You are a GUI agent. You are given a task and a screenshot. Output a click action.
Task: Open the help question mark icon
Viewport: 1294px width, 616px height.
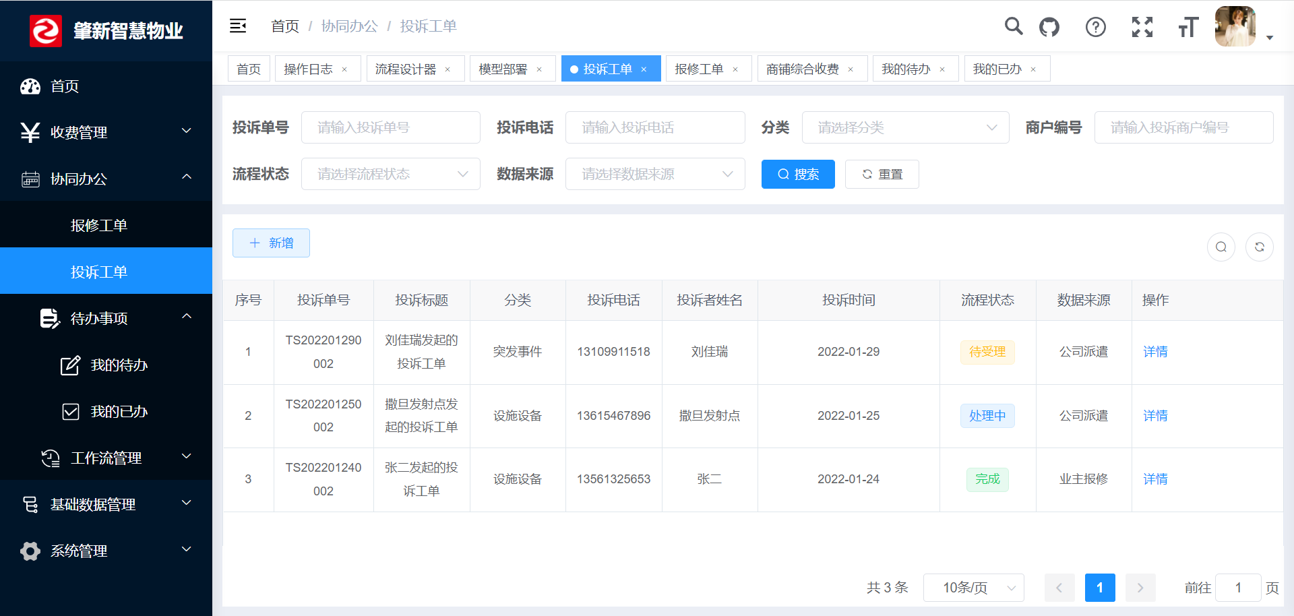tap(1096, 27)
